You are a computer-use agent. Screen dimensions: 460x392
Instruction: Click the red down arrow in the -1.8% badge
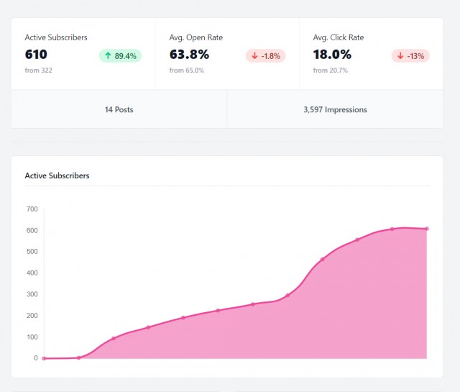(x=254, y=56)
